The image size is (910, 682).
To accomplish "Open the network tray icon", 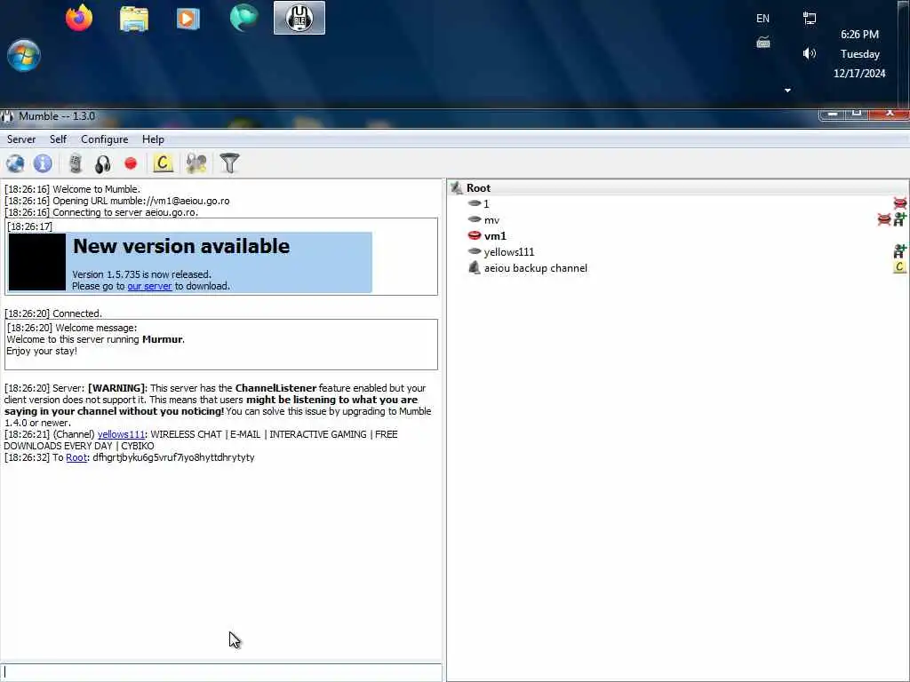I will click(x=810, y=19).
